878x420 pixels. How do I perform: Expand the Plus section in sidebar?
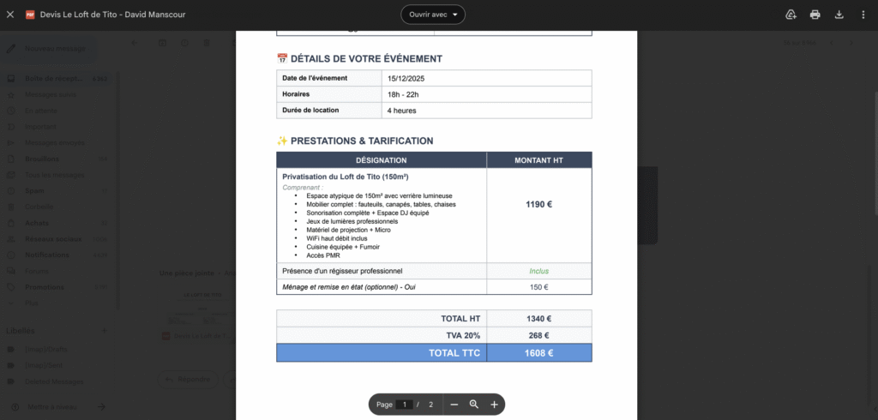(x=33, y=303)
